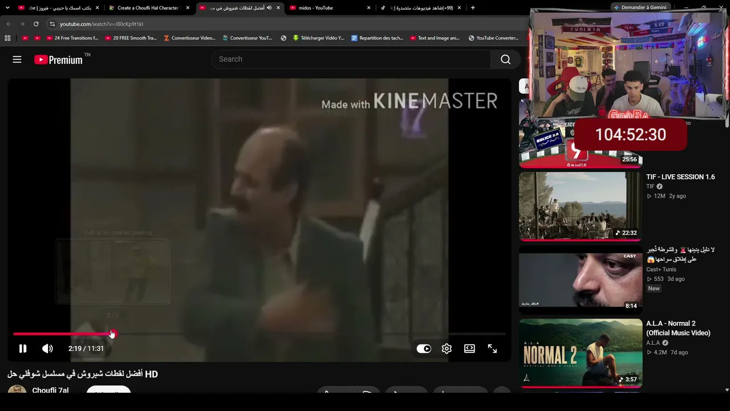Enter fullscreen mode
Viewport: 730px width, 411px height.
(x=492, y=349)
